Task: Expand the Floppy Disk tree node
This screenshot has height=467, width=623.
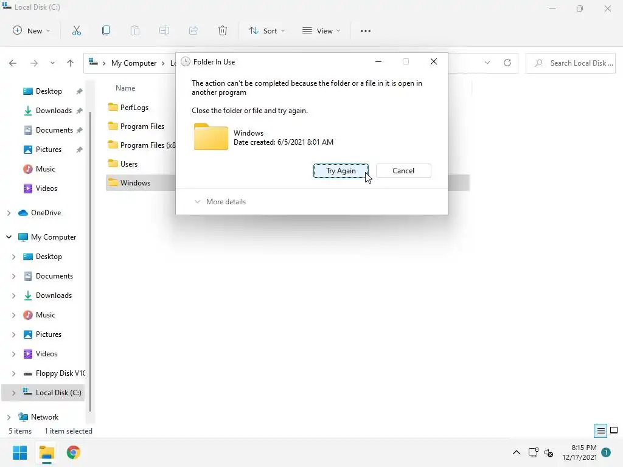Action: pyautogui.click(x=13, y=373)
